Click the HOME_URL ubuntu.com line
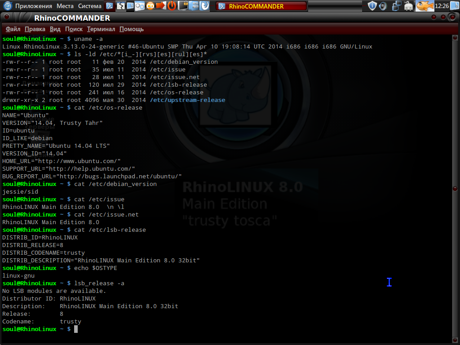460x345 pixels. click(x=61, y=161)
